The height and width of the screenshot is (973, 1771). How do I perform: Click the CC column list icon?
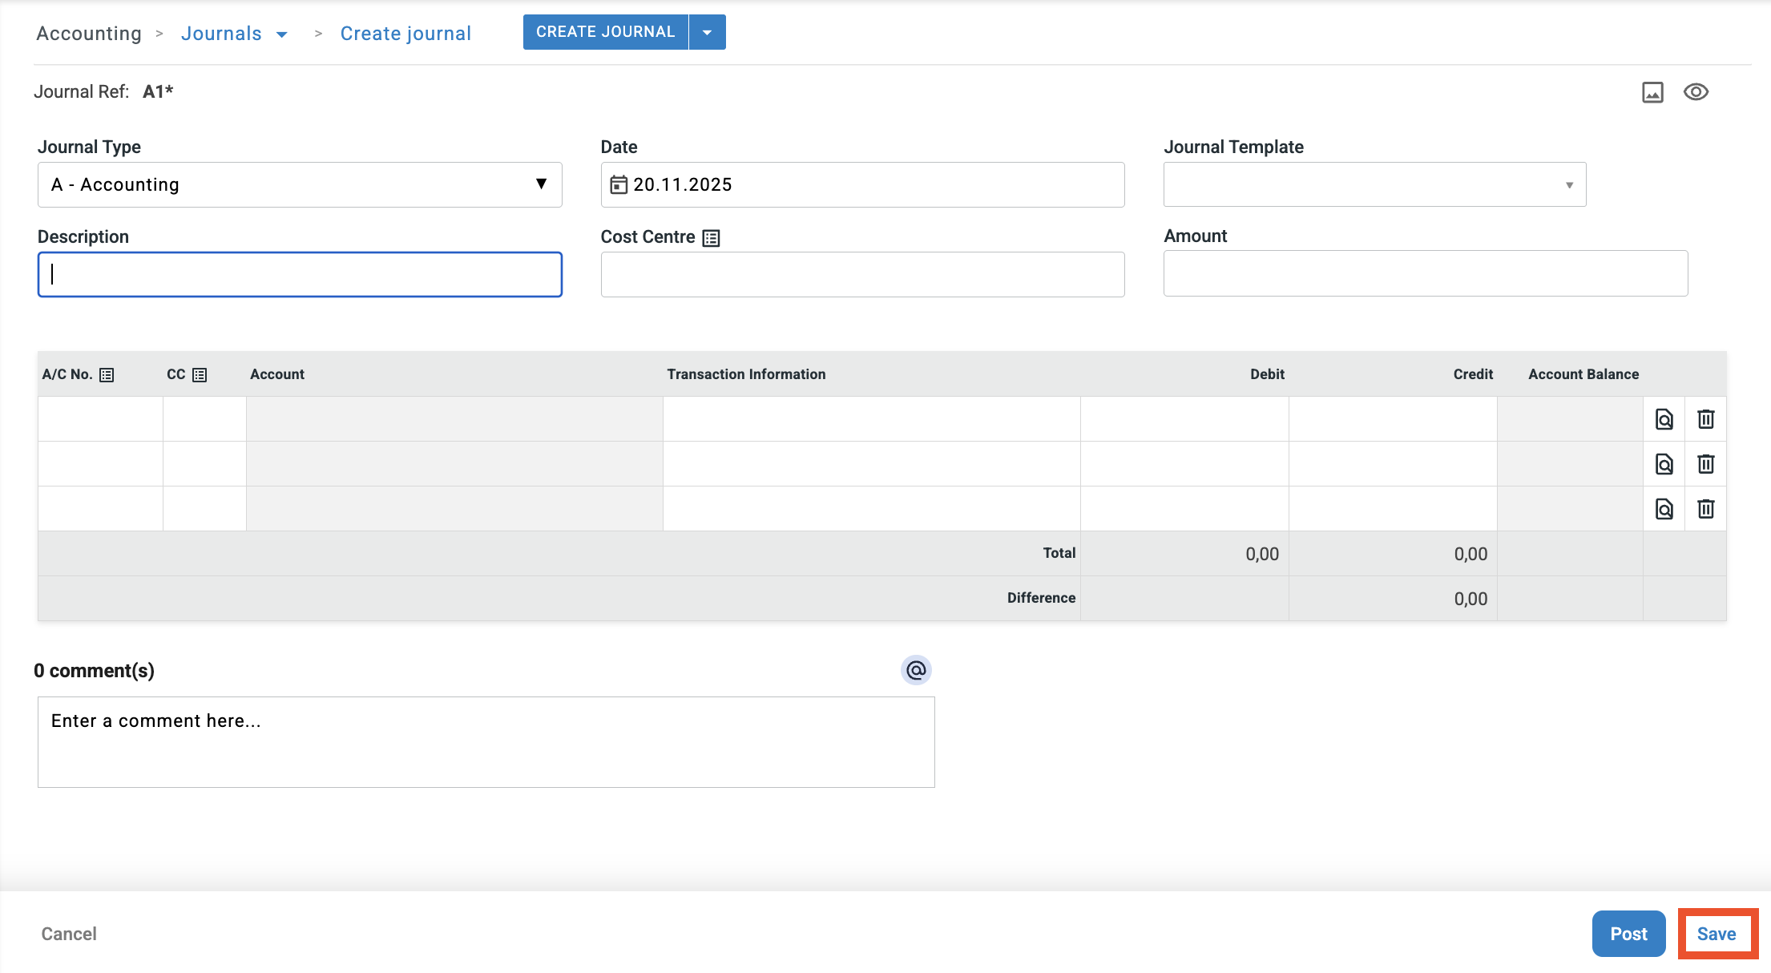pos(200,375)
